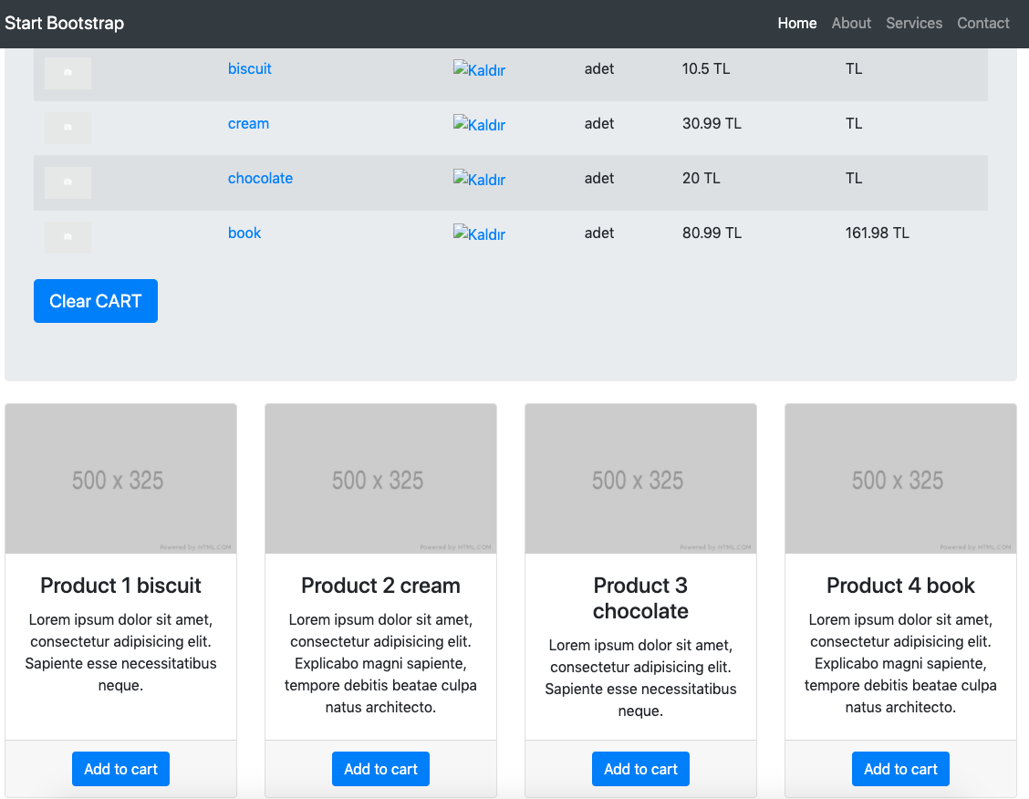Open the chocolate link in cart table

[x=260, y=179]
